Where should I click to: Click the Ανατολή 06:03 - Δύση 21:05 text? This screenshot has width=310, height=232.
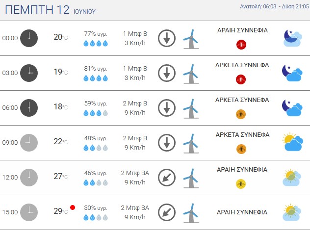pos(274,6)
